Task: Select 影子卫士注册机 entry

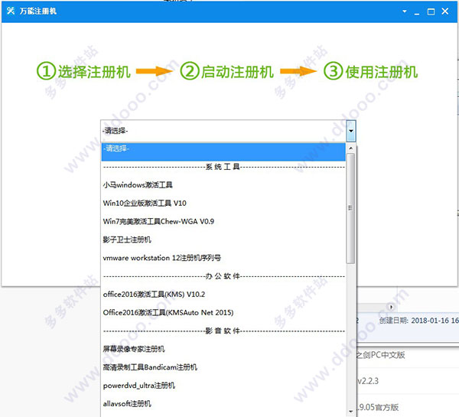Action: tap(223, 239)
